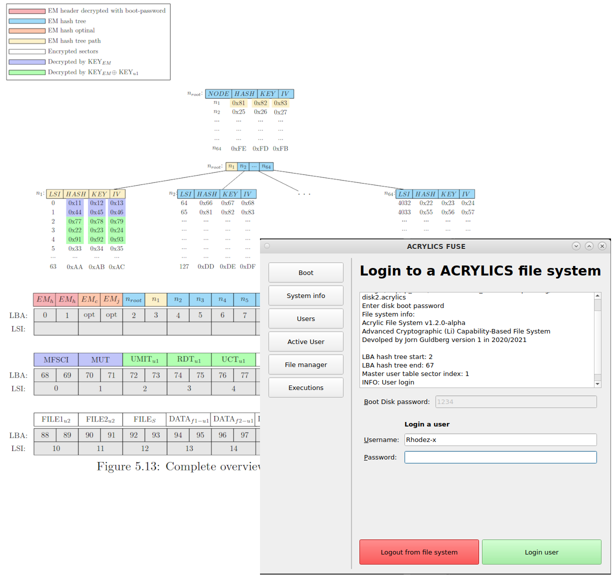Screen dimensions: 612x575
Task: Select log line "File system info:"
Action: coord(388,314)
